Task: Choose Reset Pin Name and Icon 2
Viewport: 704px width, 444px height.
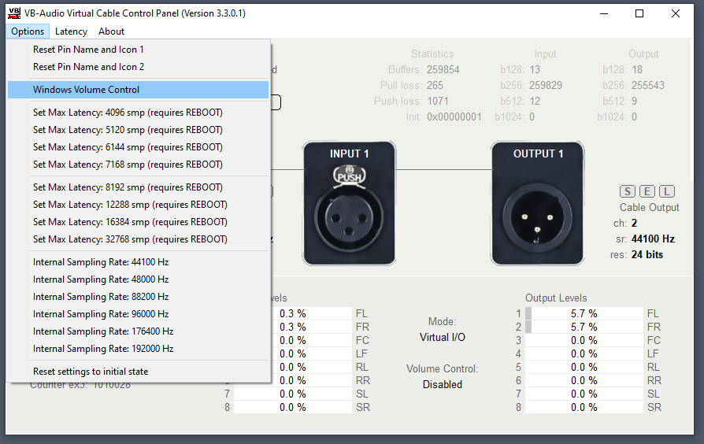Action: pyautogui.click(x=139, y=67)
